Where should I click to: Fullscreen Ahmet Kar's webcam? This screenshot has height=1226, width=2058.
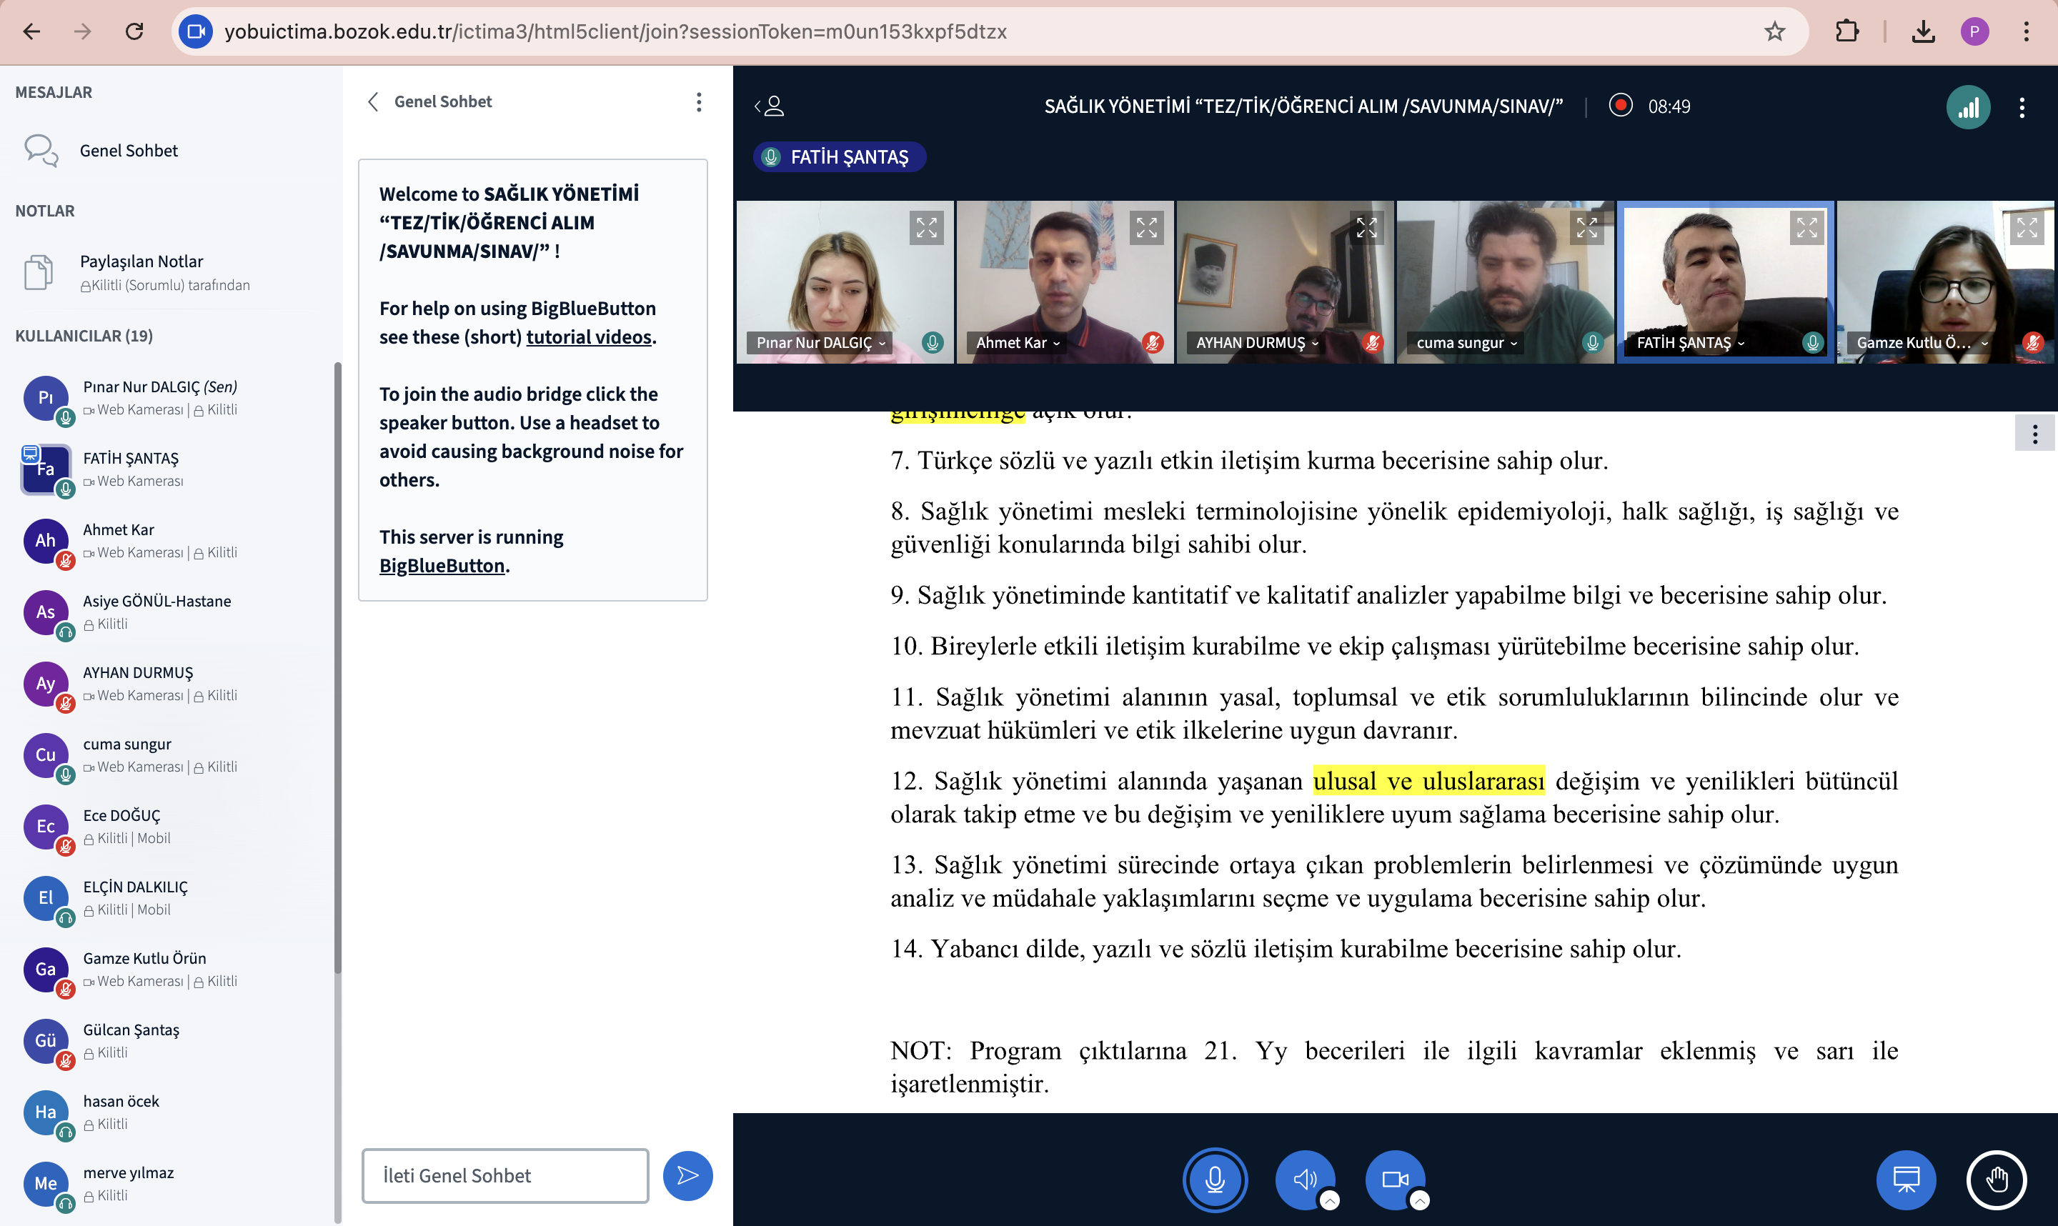pos(1146,227)
